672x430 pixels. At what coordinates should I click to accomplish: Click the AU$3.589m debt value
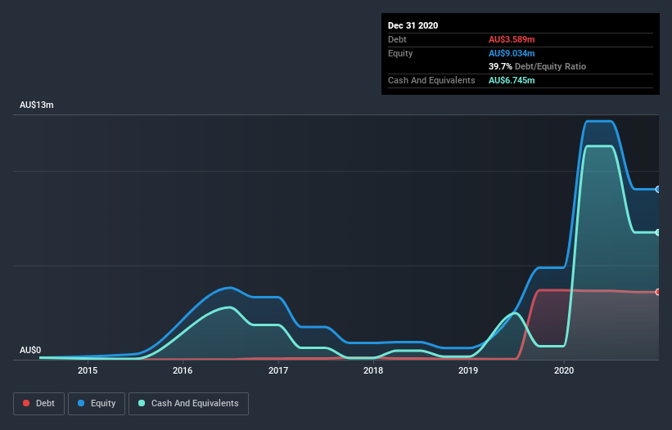tap(512, 39)
